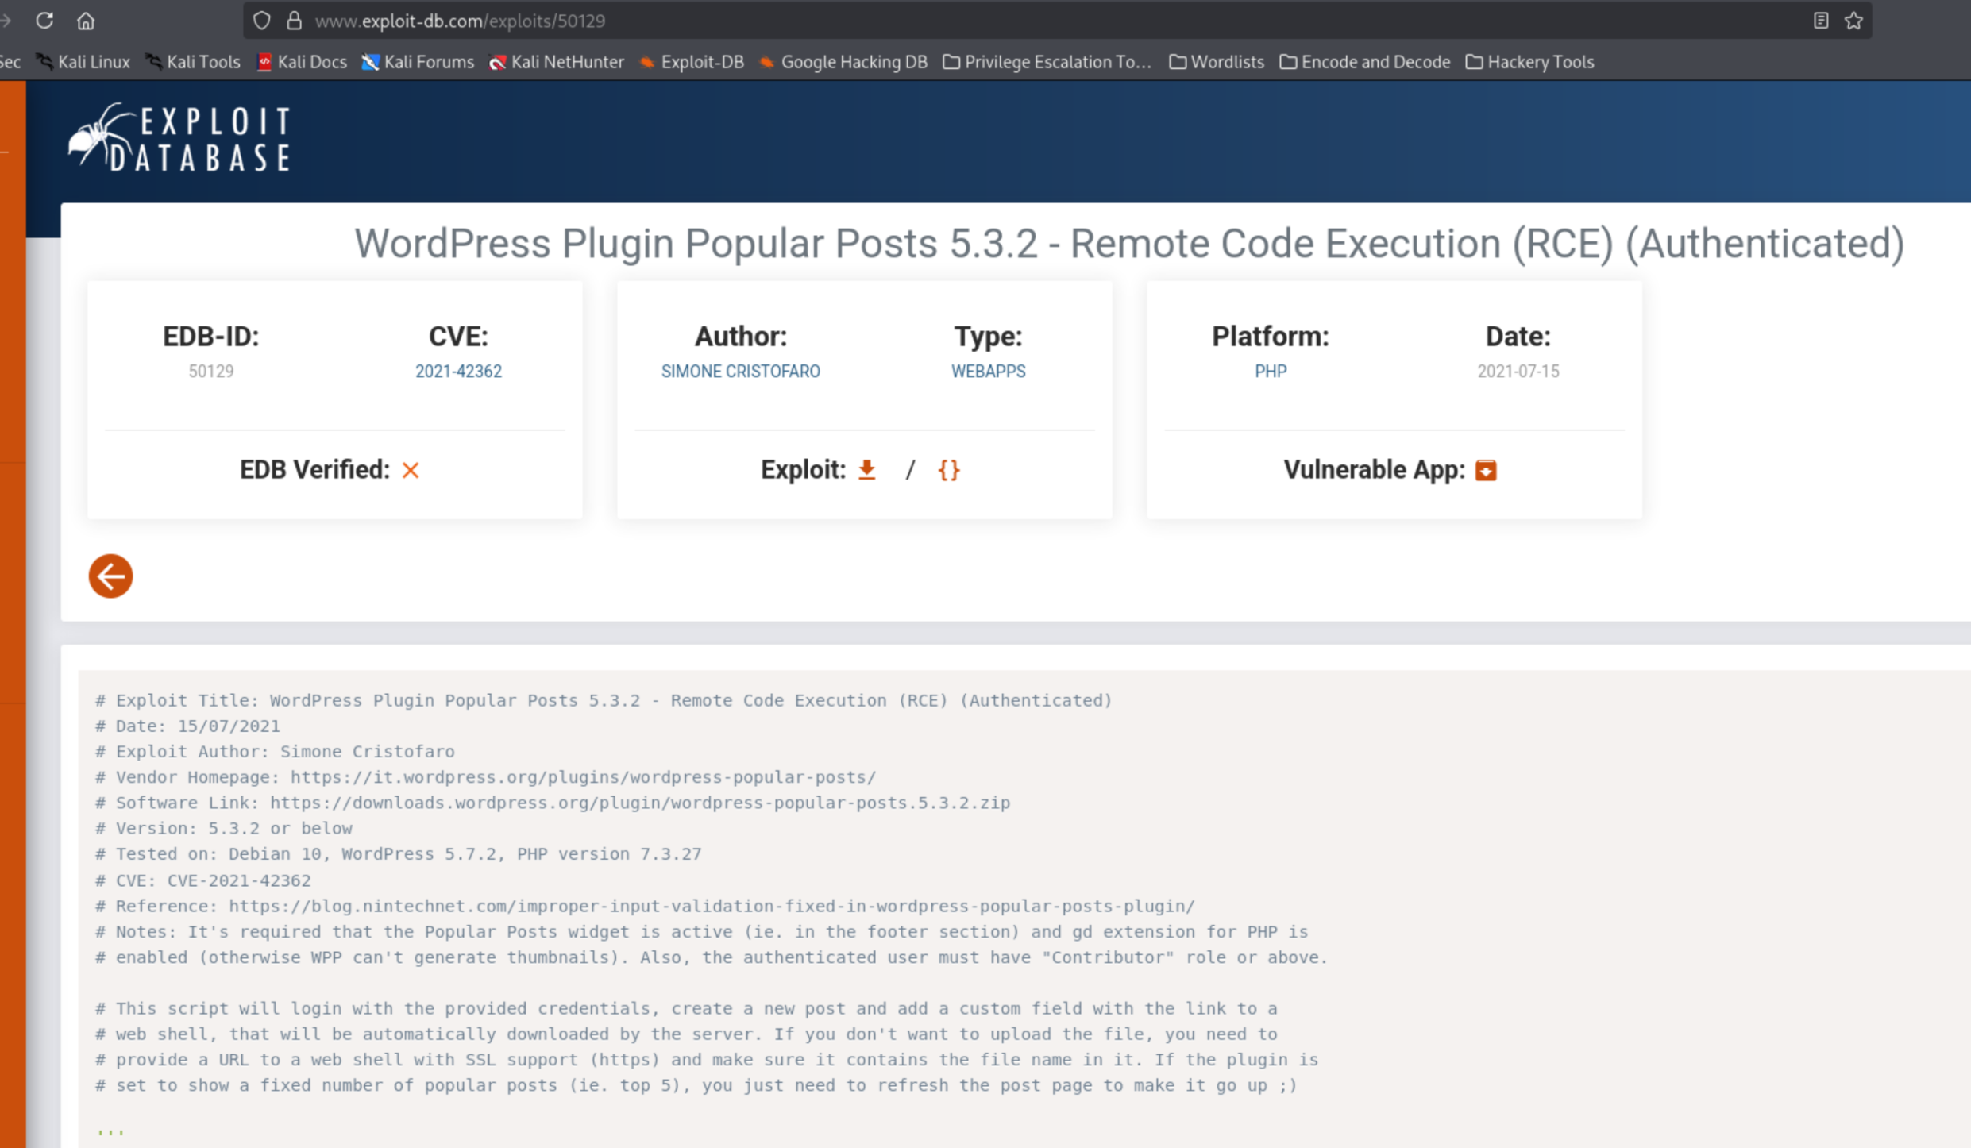Open the Exploit-DB bookmark

click(x=692, y=62)
